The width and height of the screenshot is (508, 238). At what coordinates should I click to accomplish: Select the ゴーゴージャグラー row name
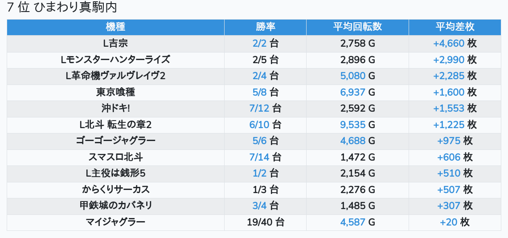pyautogui.click(x=115, y=141)
